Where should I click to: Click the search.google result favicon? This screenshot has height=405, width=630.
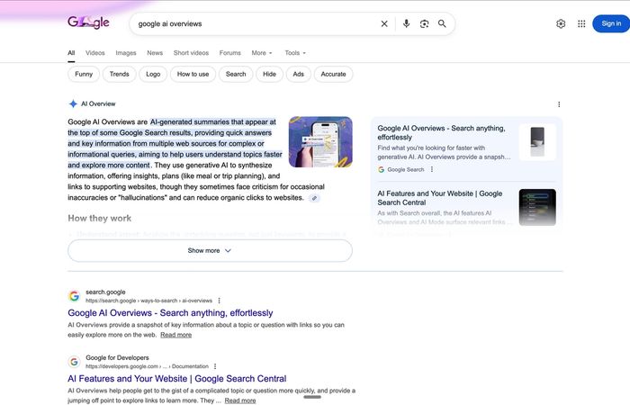74,296
